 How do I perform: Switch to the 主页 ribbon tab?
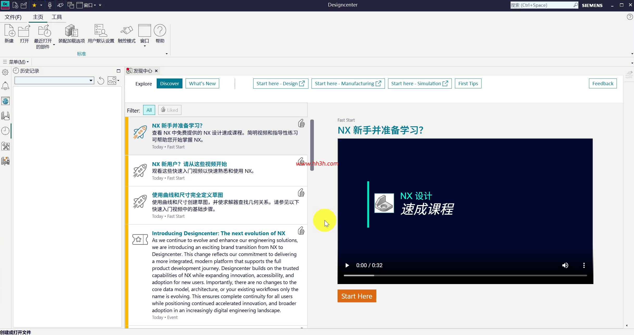coord(38,17)
